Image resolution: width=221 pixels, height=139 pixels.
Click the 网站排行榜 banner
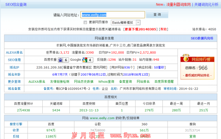(x=197, y=59)
